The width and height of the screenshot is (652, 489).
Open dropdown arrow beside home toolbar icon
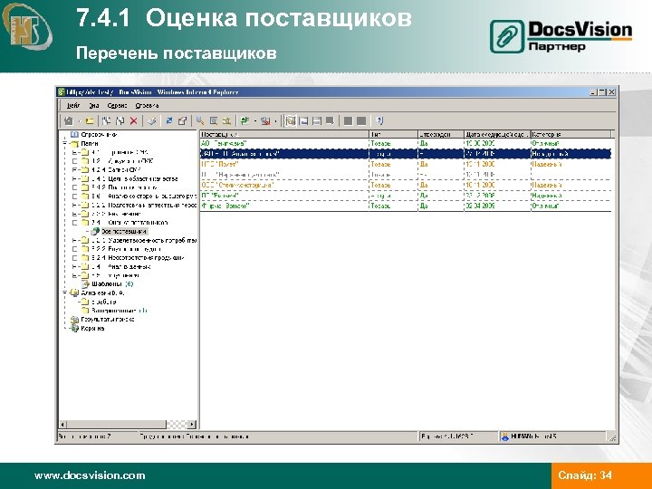click(x=79, y=121)
